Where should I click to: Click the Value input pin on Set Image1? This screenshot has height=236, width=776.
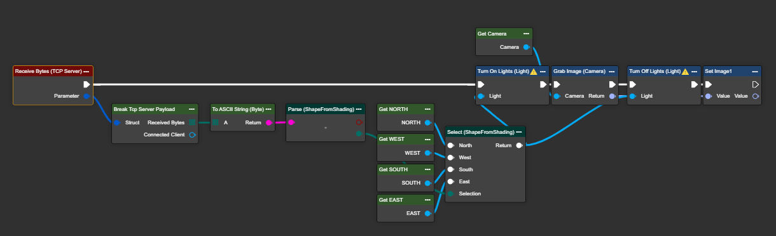(x=709, y=96)
